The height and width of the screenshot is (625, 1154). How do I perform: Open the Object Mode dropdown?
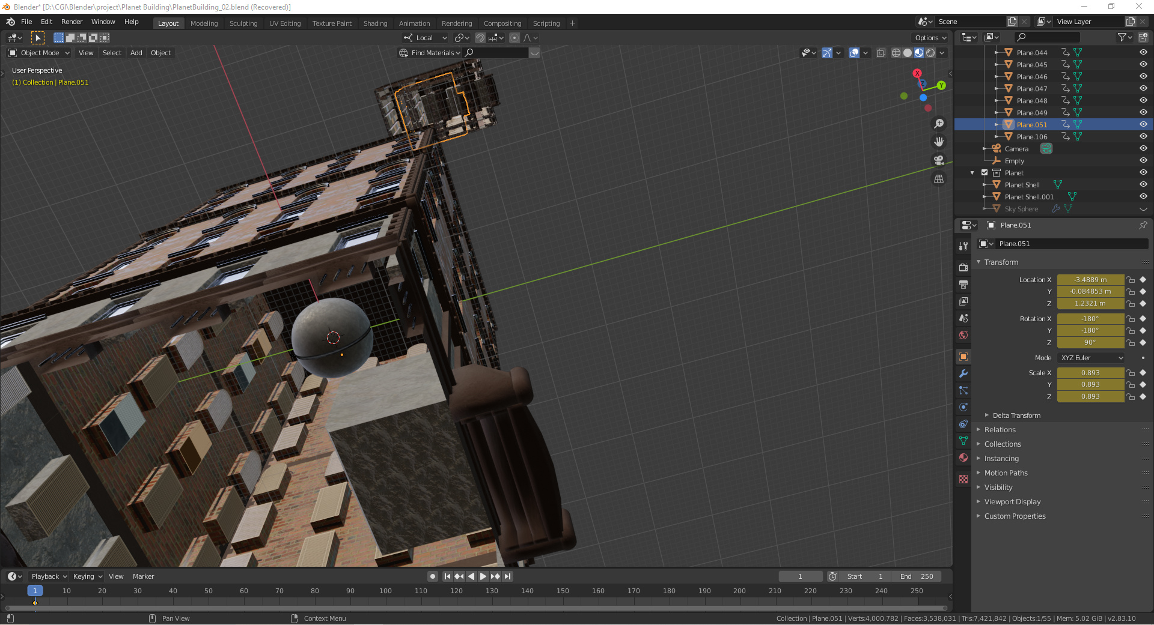point(39,53)
